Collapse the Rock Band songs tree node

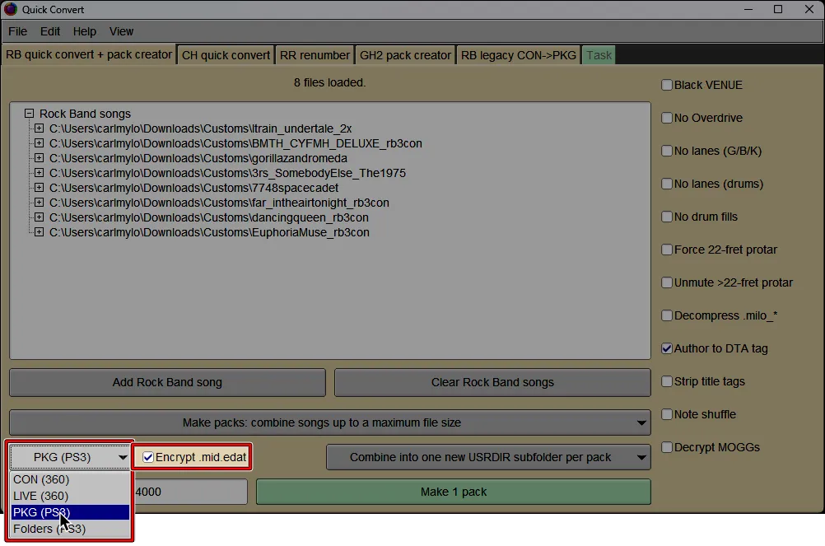29,114
